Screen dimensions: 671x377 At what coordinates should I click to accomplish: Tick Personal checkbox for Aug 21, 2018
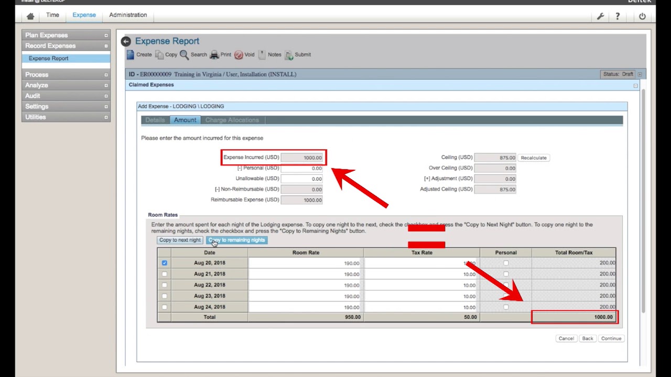506,274
